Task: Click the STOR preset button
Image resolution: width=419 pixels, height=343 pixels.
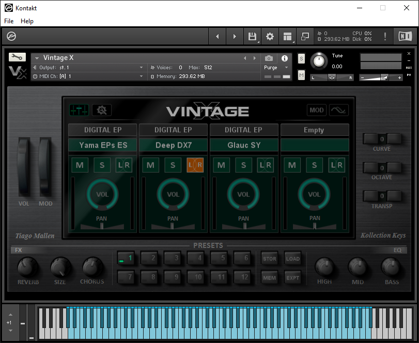Action: [269, 258]
